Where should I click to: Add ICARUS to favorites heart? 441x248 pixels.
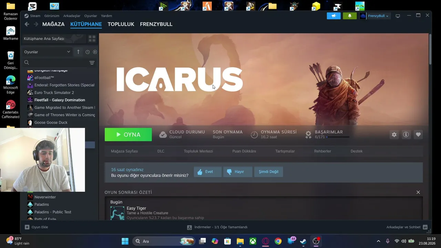[x=418, y=135]
